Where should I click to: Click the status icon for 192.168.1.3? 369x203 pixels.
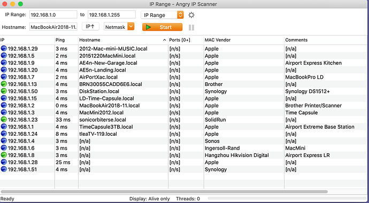click(4, 113)
